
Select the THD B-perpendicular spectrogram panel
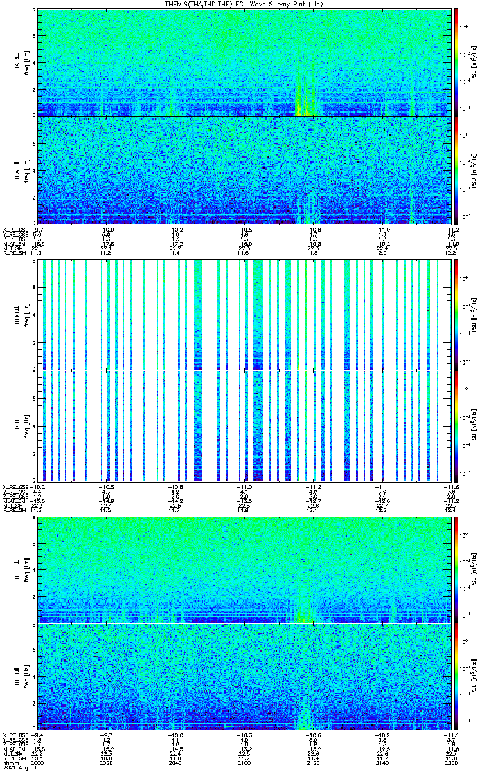click(244, 315)
